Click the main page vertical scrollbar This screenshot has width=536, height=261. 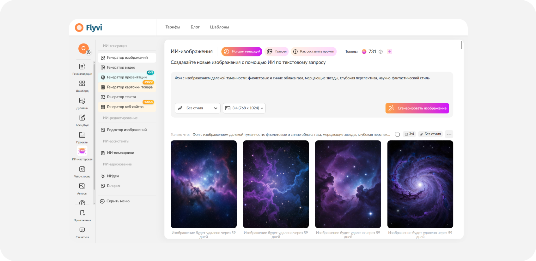[x=461, y=45]
